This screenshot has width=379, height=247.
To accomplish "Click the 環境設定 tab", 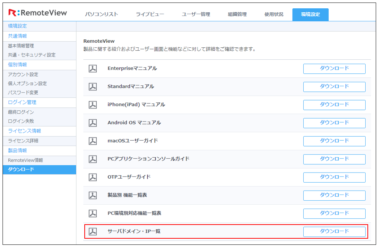I will (x=310, y=14).
